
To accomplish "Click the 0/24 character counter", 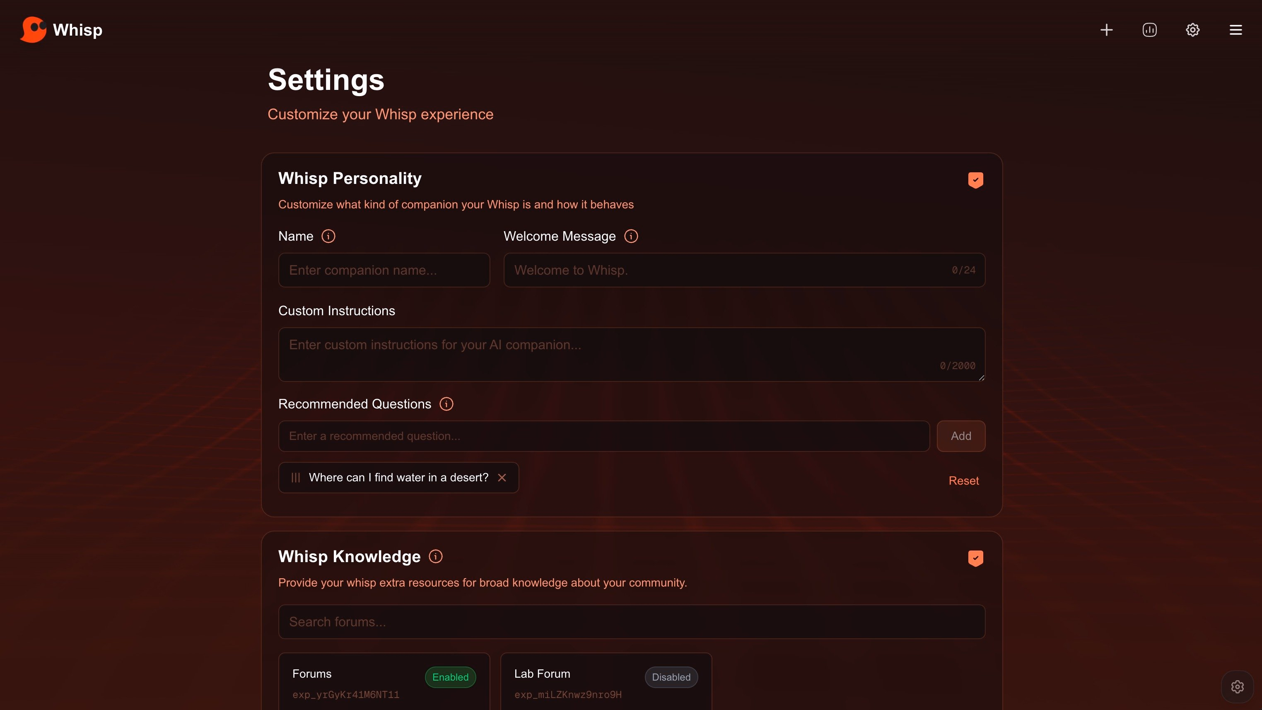I will 964,270.
